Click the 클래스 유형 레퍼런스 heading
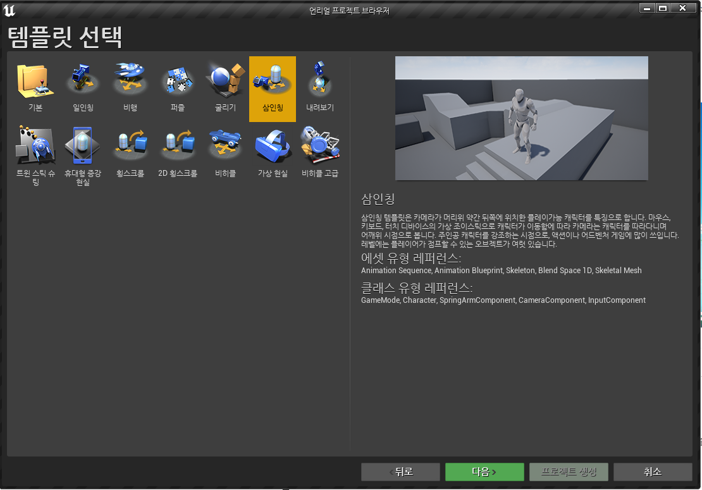Viewport: 702px width, 490px height. 417,288
